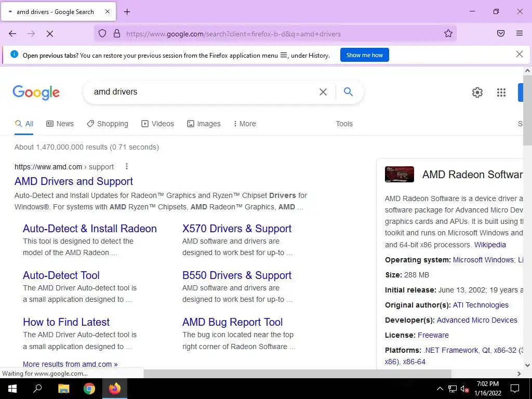Click .NET Framework platform link

coord(450,350)
